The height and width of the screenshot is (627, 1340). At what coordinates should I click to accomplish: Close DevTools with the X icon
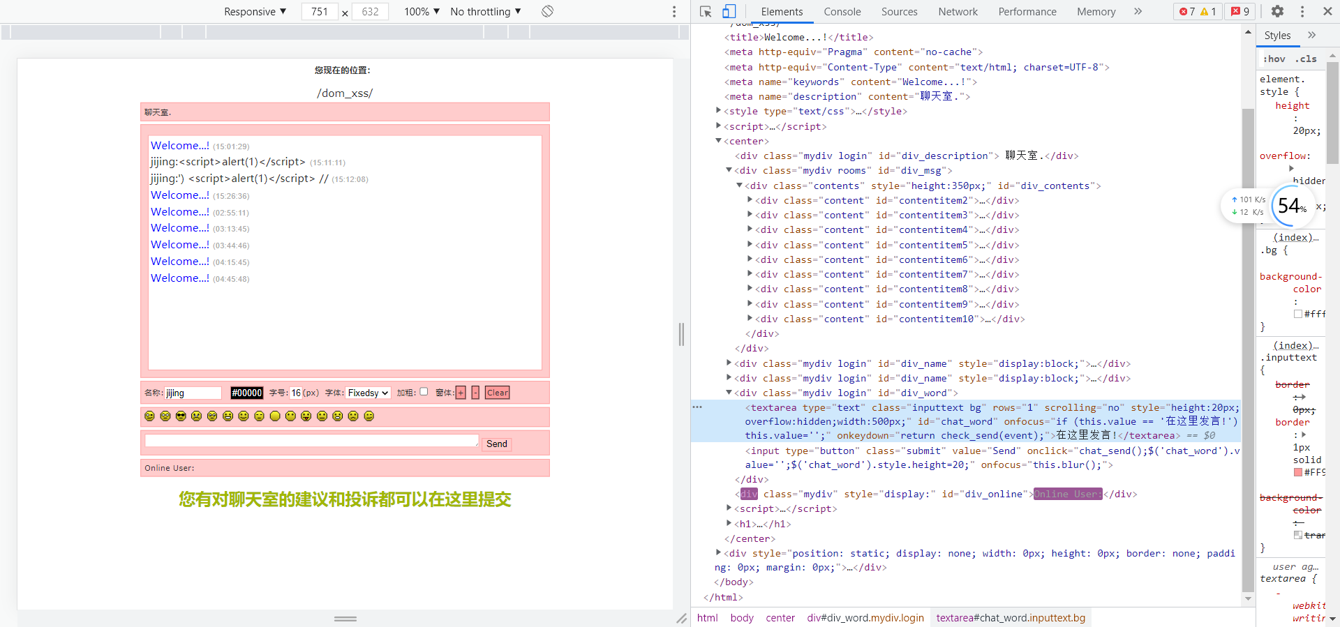point(1327,11)
